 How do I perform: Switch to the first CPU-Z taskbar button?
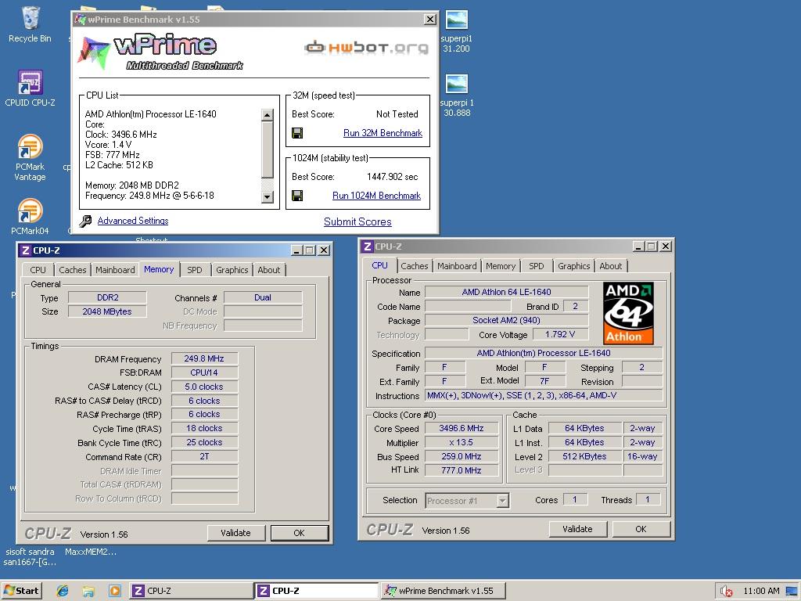pos(190,591)
